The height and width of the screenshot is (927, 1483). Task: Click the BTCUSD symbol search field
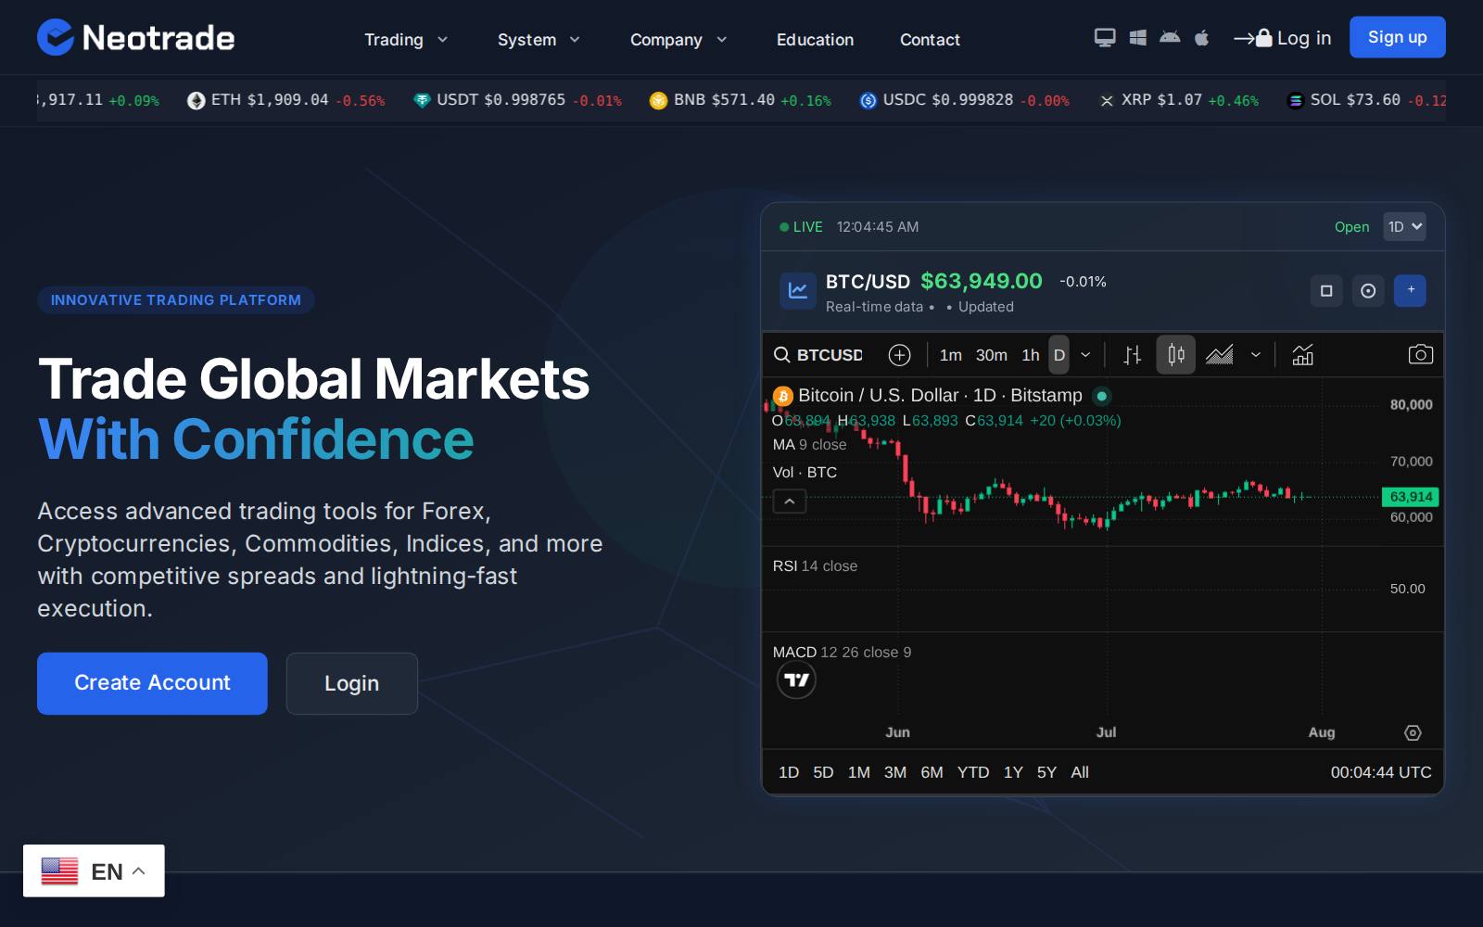pyautogui.click(x=819, y=355)
